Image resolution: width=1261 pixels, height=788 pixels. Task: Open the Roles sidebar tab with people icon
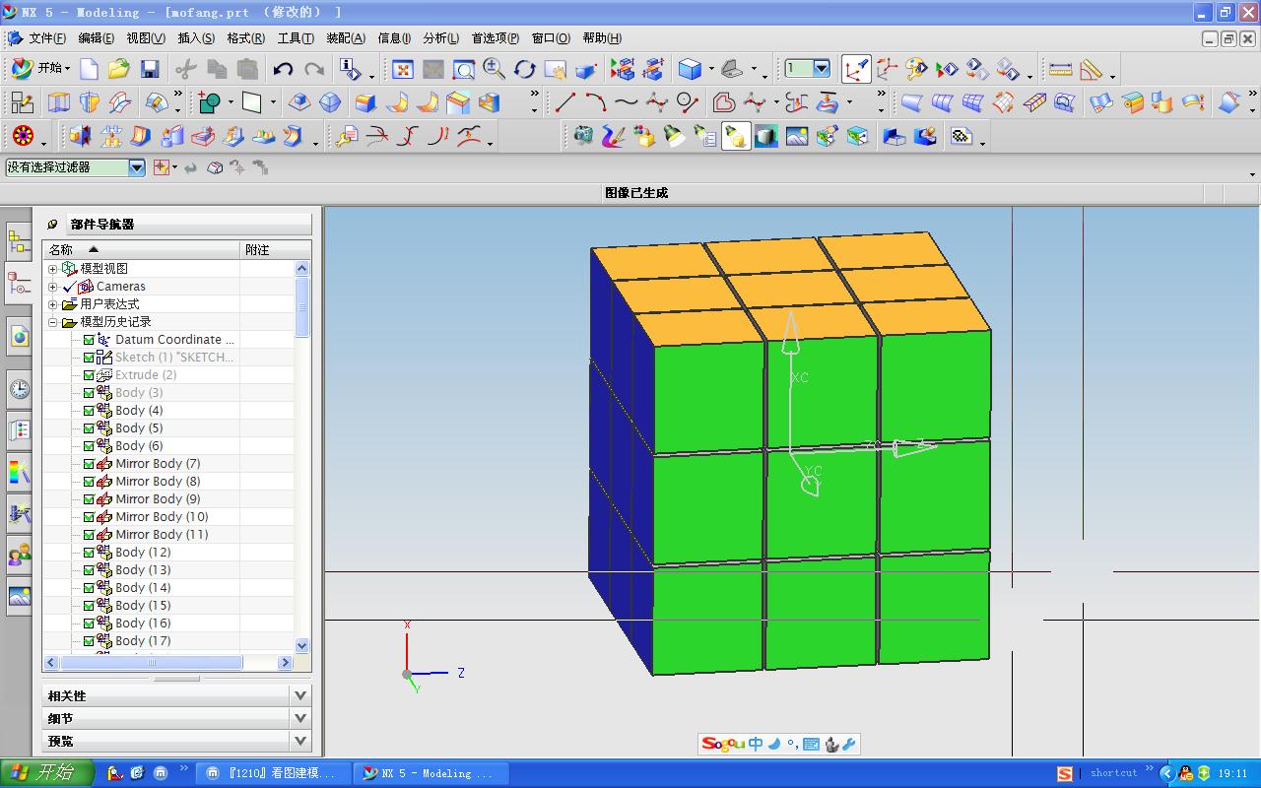pyautogui.click(x=19, y=556)
